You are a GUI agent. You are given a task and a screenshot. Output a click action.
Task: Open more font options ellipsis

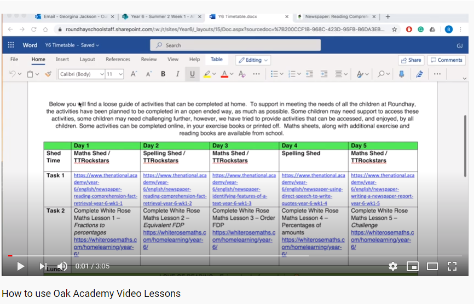tap(256, 74)
